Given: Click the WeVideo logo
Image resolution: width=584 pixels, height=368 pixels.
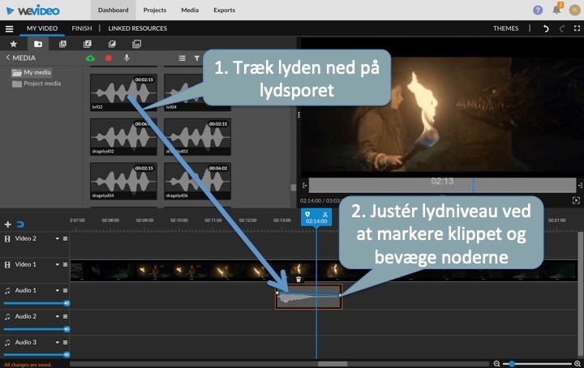Looking at the screenshot, I should tap(33, 11).
